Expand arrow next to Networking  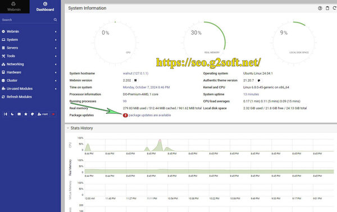(56, 64)
